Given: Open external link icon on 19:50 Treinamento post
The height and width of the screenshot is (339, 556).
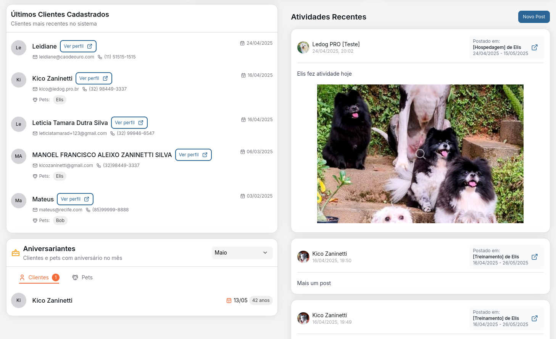Looking at the screenshot, I should [x=534, y=257].
